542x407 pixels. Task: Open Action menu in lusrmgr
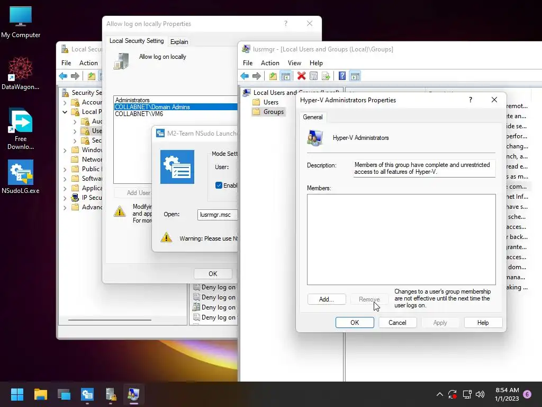point(270,63)
